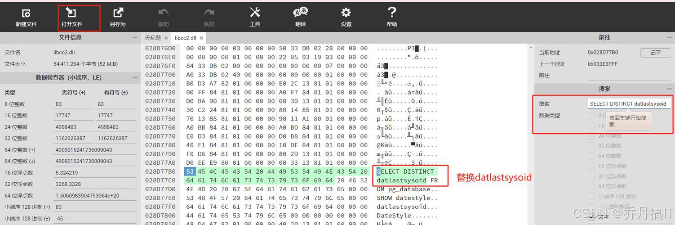Collapse the 数据检查器 panel
The image size is (675, 225).
pyautogui.click(x=134, y=78)
